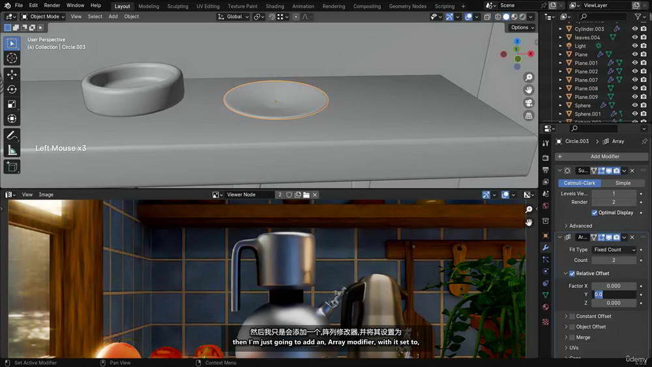Open the Object Data properties tab icon

coord(546,295)
